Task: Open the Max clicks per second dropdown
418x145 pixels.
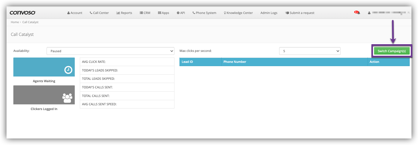Action: point(310,51)
